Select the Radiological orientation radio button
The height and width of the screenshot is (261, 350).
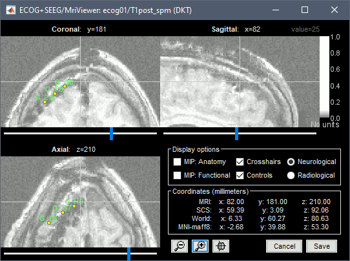click(x=291, y=175)
